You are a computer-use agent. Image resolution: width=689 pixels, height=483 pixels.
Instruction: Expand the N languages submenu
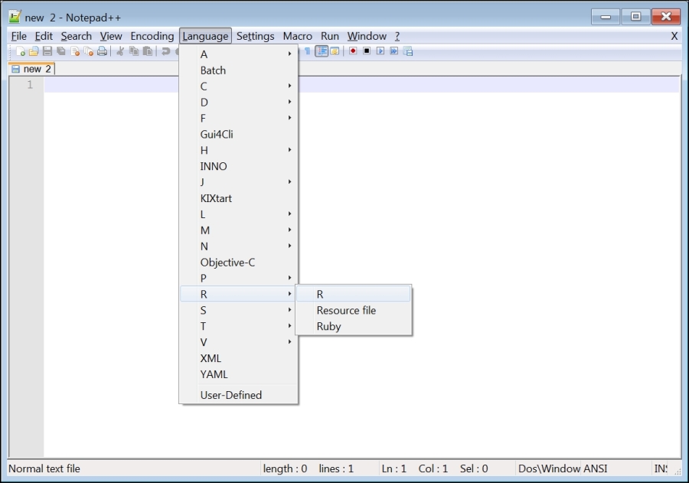(239, 246)
